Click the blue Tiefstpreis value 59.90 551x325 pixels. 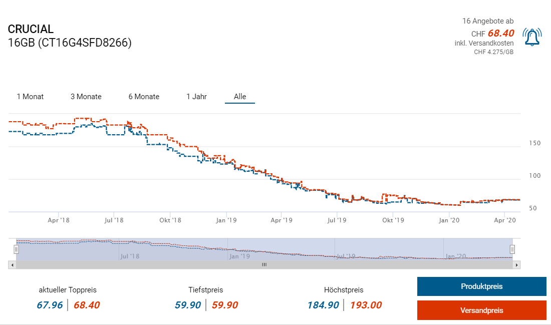pyautogui.click(x=188, y=305)
